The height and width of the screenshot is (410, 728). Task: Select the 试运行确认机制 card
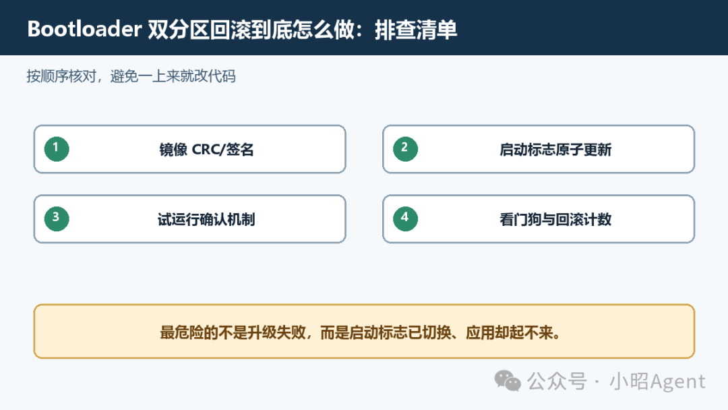pos(190,218)
